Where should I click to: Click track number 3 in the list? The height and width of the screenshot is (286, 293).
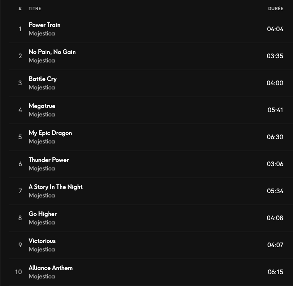[20, 83]
